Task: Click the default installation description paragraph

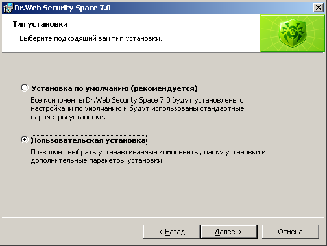Action: point(138,108)
